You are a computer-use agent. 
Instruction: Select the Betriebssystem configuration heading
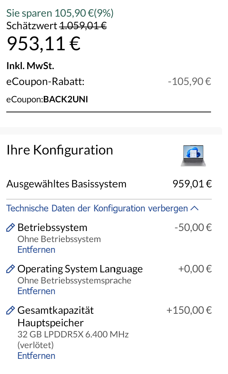tap(52, 227)
